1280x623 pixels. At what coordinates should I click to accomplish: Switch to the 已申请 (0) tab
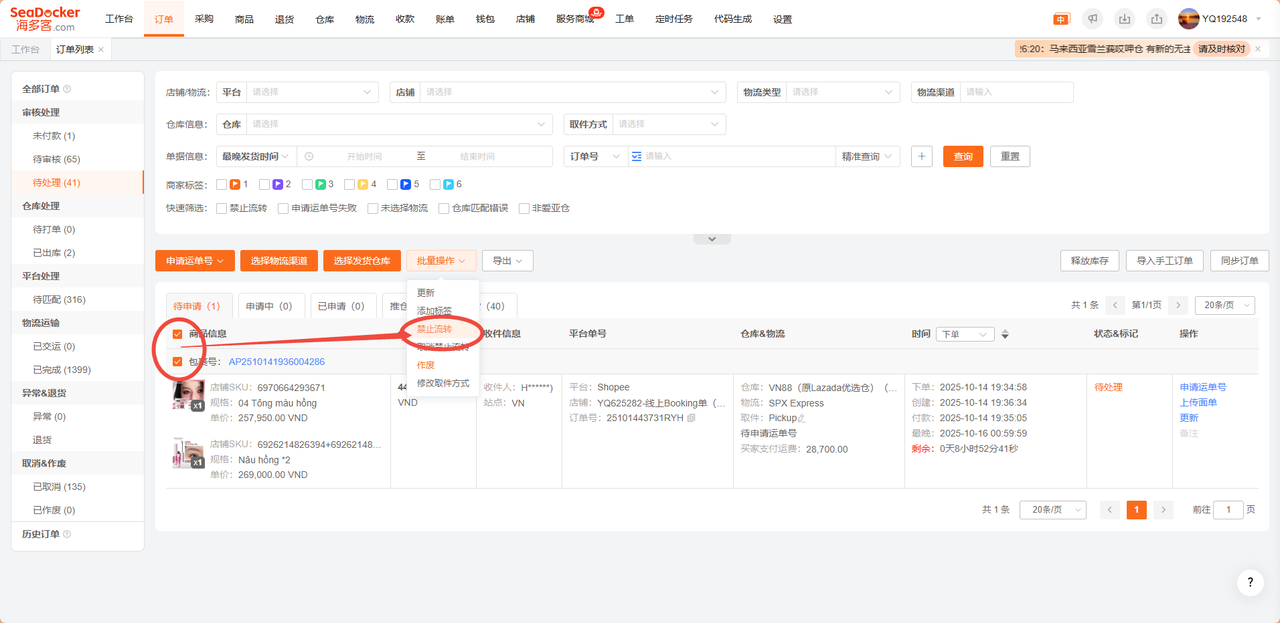(341, 306)
